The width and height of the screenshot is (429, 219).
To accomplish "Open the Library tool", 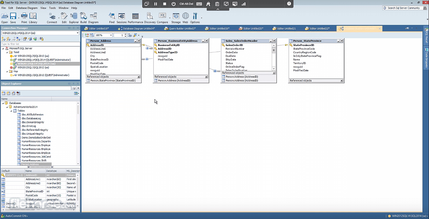I will [x=33, y=18].
